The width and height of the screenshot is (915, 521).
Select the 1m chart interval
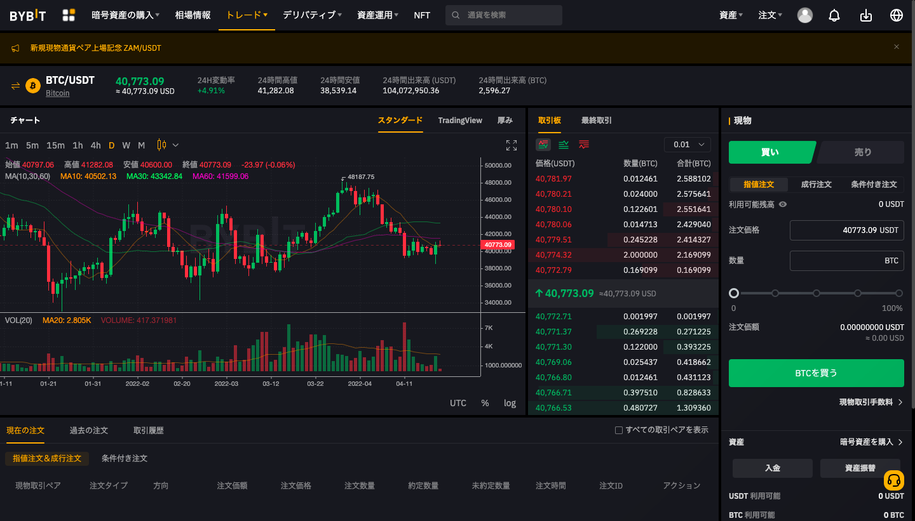(x=11, y=145)
